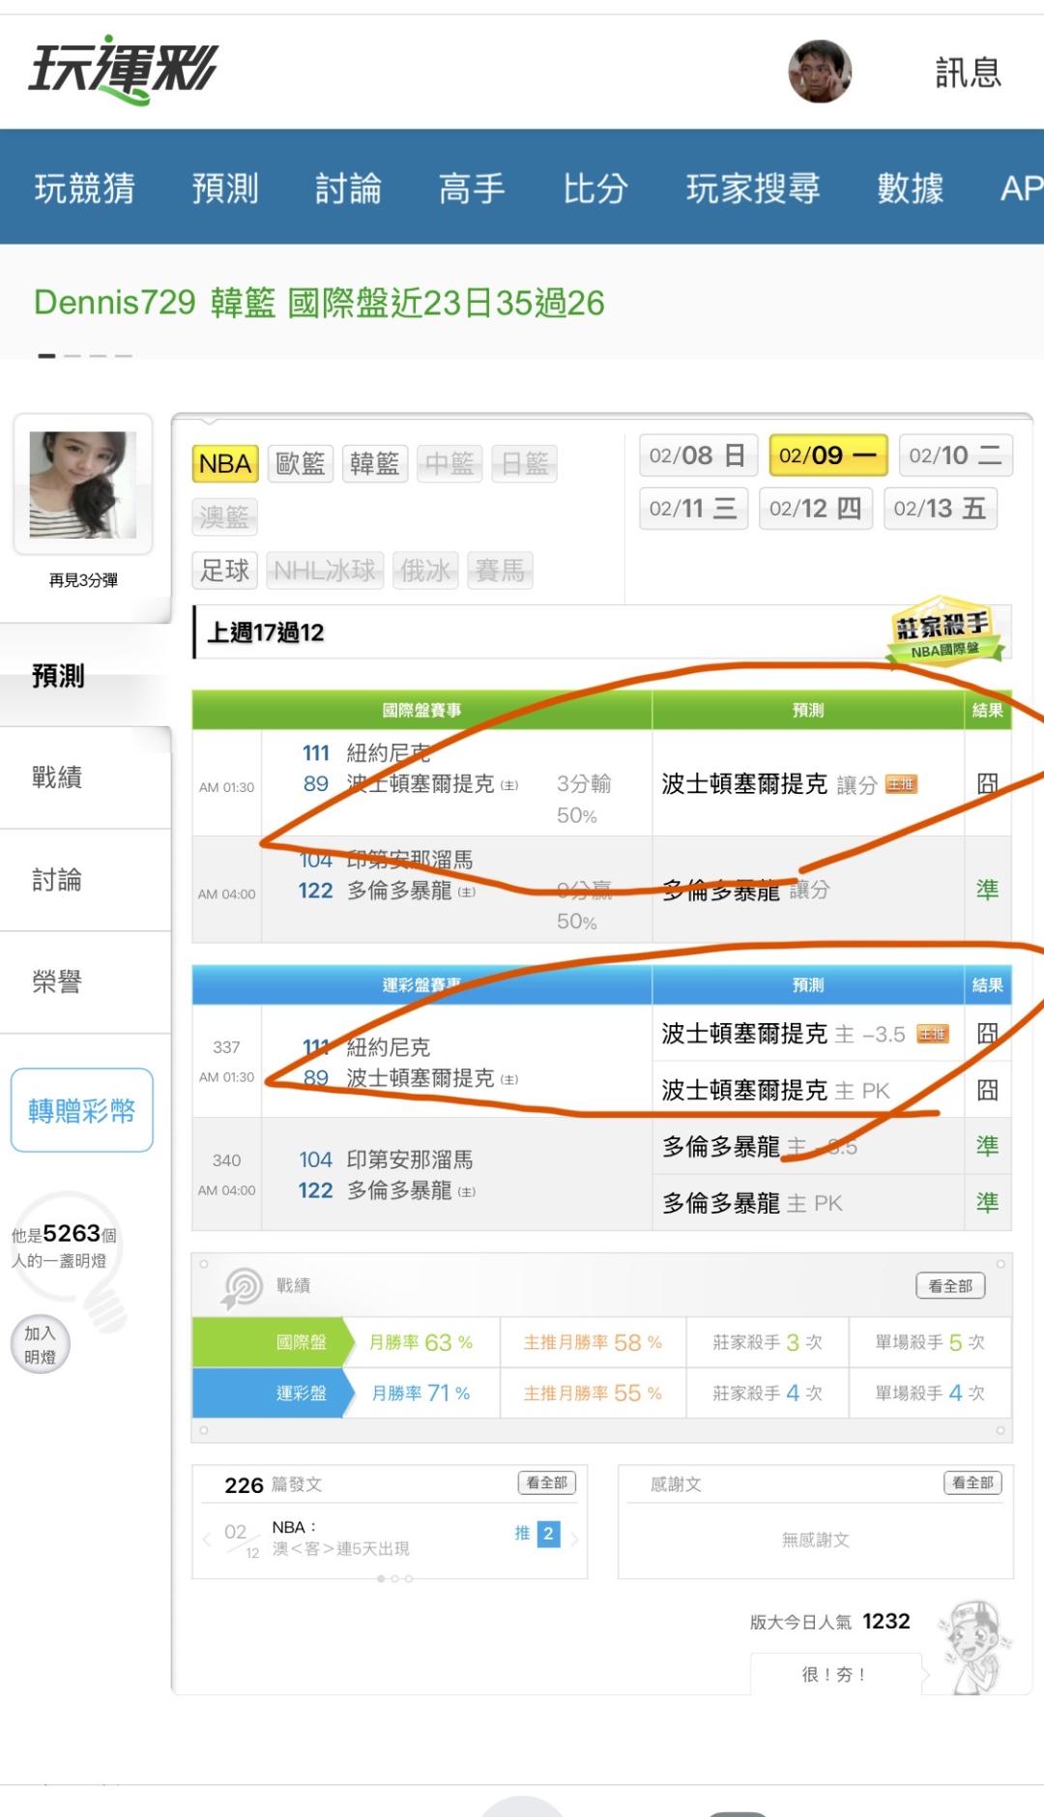1044x1817 pixels.
Task: Open 玩家搜尋 in the nav bar
Action: pyautogui.click(x=753, y=188)
